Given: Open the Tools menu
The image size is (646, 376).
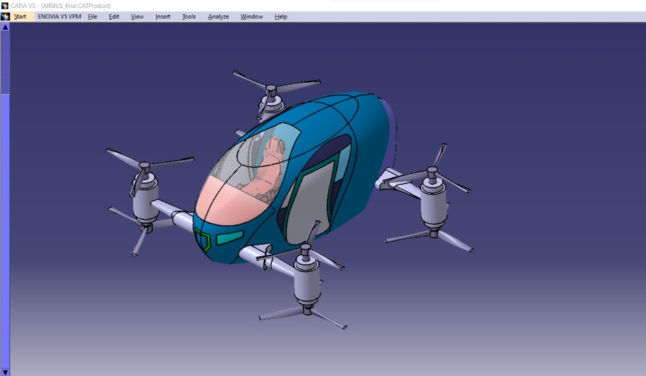Looking at the screenshot, I should [x=189, y=16].
